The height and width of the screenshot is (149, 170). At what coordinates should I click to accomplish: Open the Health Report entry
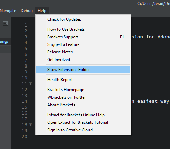pyautogui.click(x=83, y=80)
